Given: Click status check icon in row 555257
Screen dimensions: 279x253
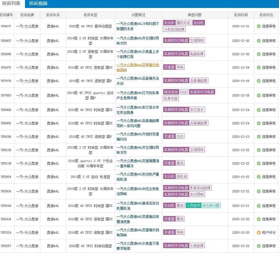Looking at the screenshot, I should tap(259, 246).
